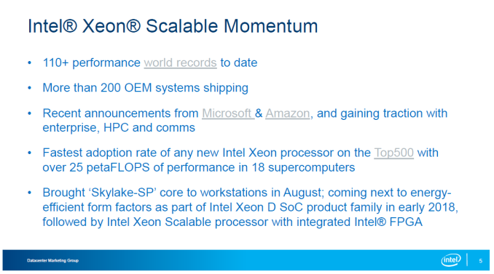Viewport: 494px width, 274px height.
Task: Click the '110+ performance' bullet text
Action: click(91, 63)
